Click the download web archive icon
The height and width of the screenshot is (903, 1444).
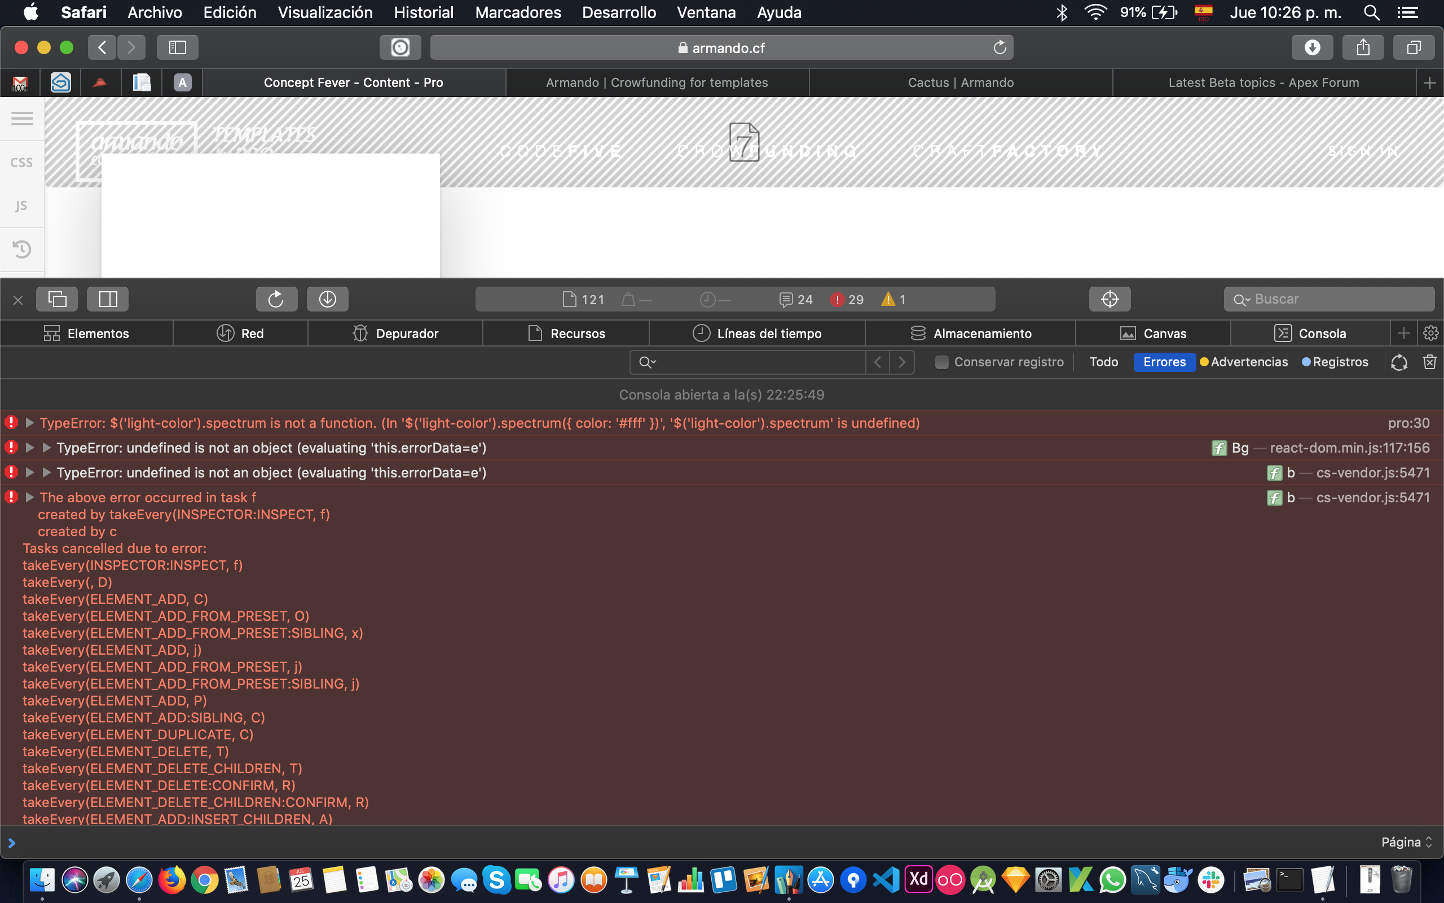(327, 299)
